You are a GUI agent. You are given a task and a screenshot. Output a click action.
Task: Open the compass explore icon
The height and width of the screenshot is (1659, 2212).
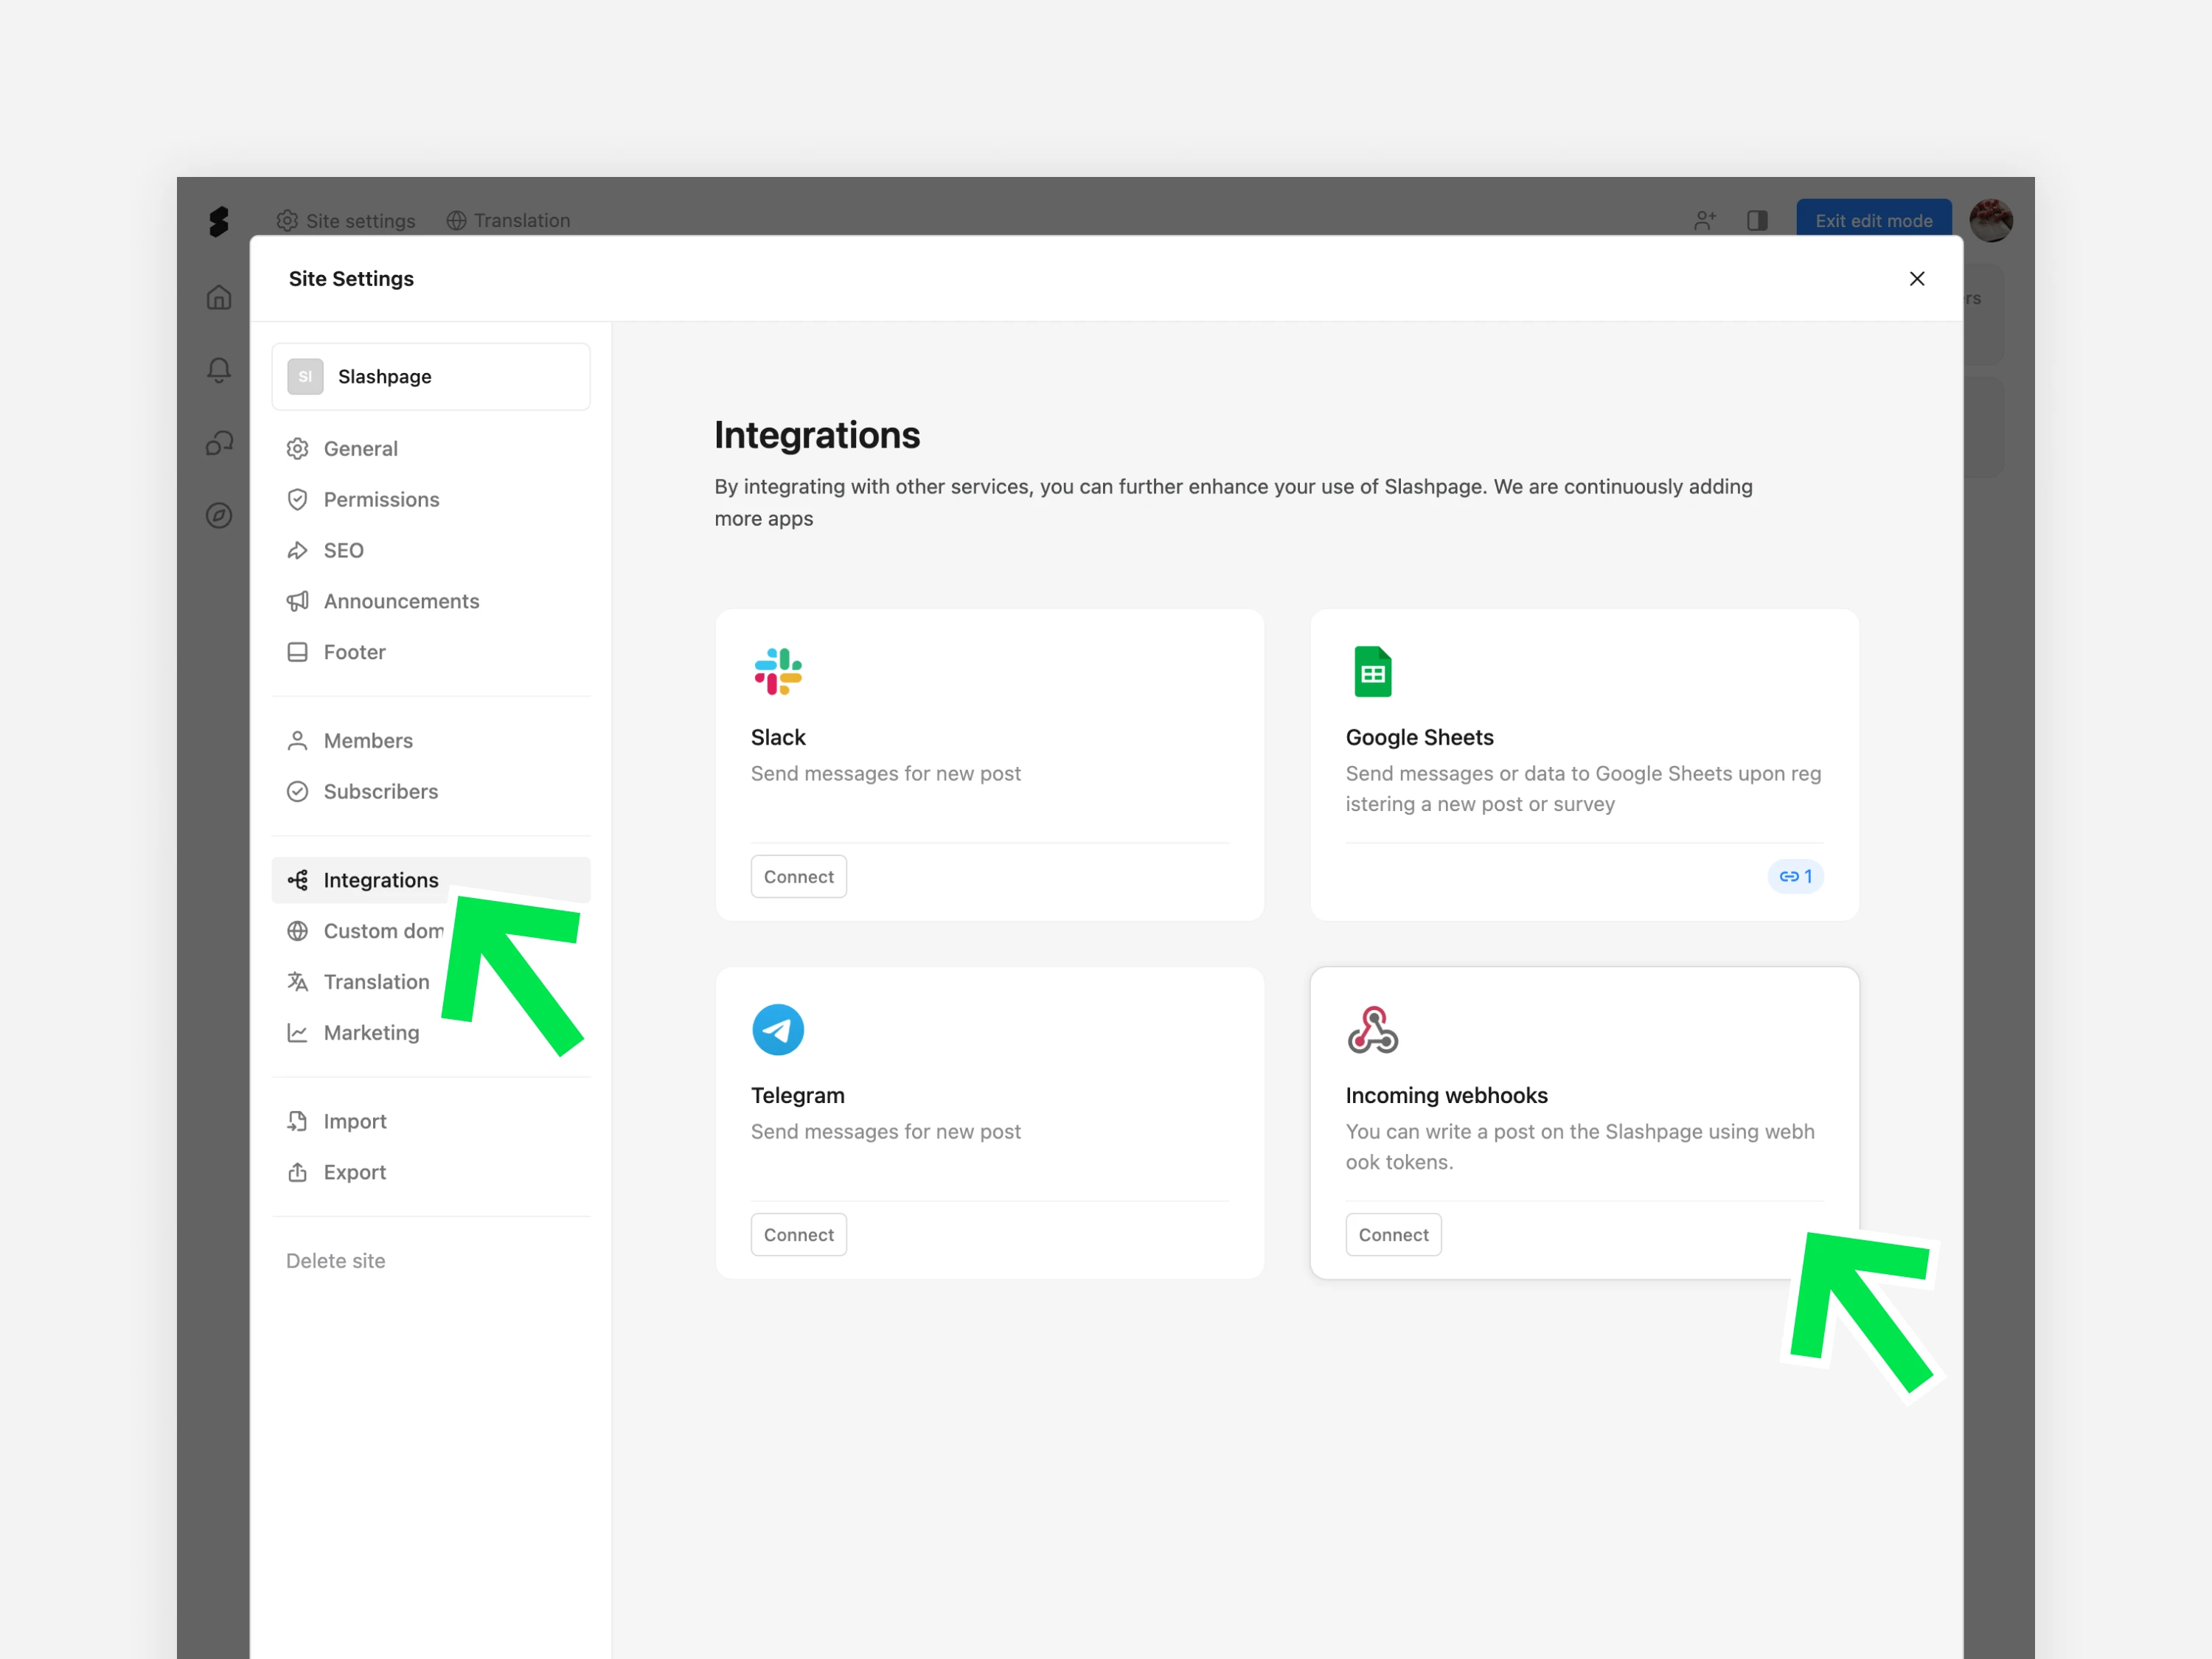[x=219, y=516]
